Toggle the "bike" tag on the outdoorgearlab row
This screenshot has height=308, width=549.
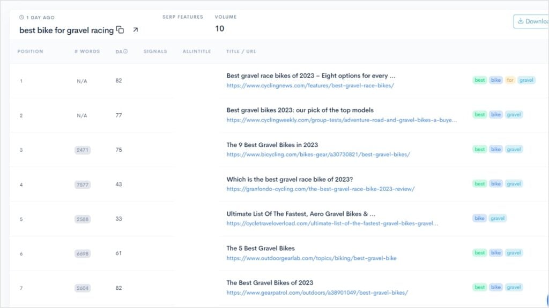(x=495, y=252)
